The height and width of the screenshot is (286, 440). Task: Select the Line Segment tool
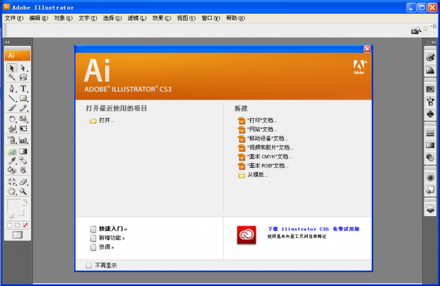[12, 98]
